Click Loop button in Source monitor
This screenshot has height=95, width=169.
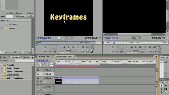tap(83, 47)
